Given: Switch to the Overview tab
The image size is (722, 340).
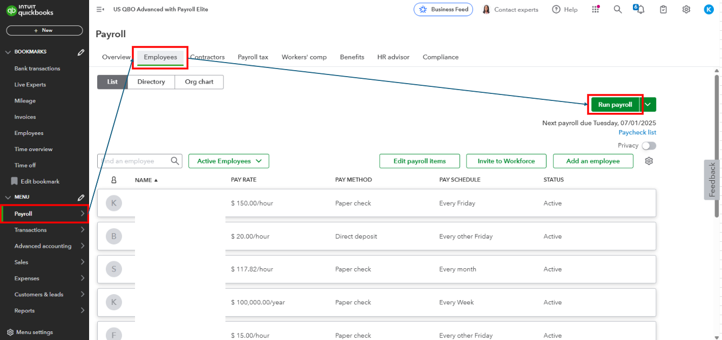Looking at the screenshot, I should [x=116, y=57].
